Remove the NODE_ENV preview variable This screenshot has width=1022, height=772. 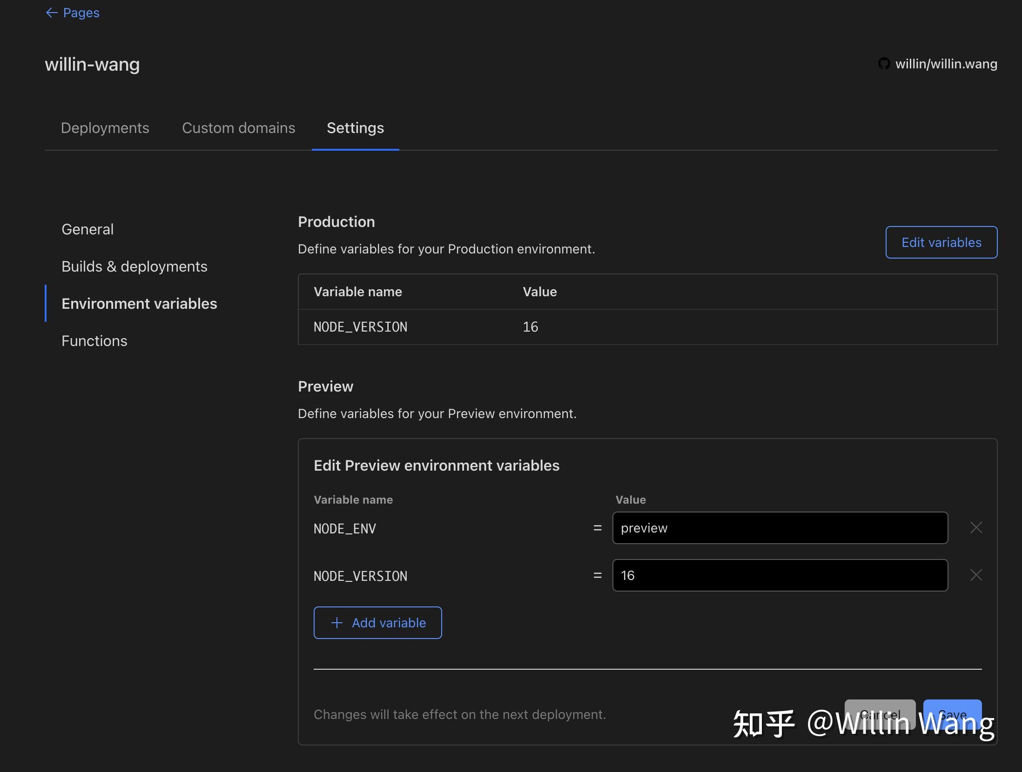[975, 527]
